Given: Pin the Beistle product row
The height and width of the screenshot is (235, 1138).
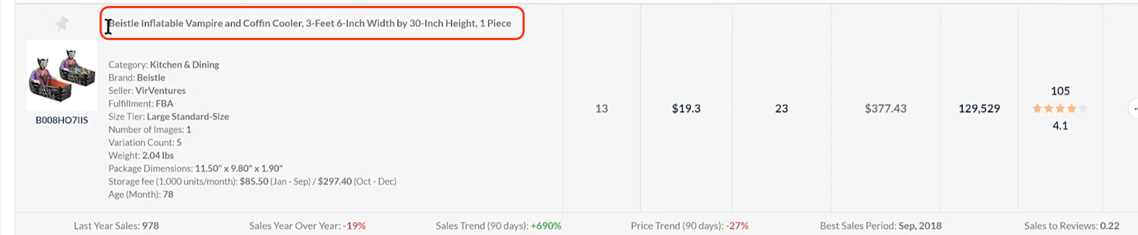Looking at the screenshot, I should tap(62, 23).
